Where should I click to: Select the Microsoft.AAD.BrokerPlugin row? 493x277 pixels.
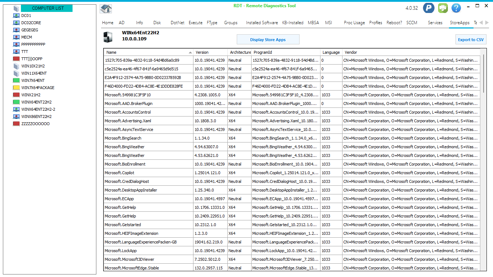[x=292, y=104]
